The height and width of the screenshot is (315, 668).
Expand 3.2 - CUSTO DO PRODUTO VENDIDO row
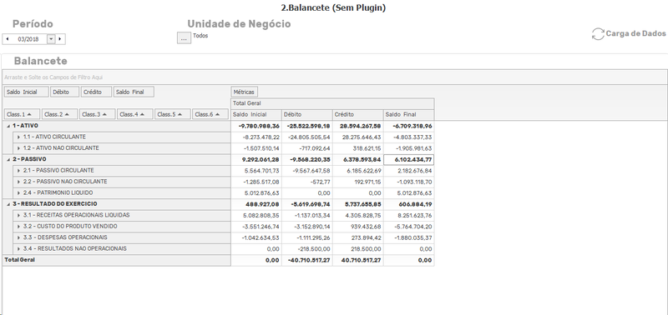(18, 227)
